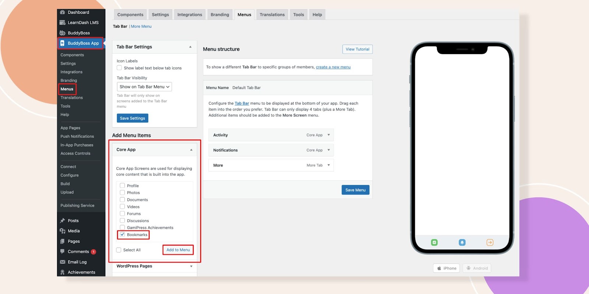The width and height of the screenshot is (589, 294).
Task: Select the Tab Bar sub-navigation item
Action: (120, 26)
